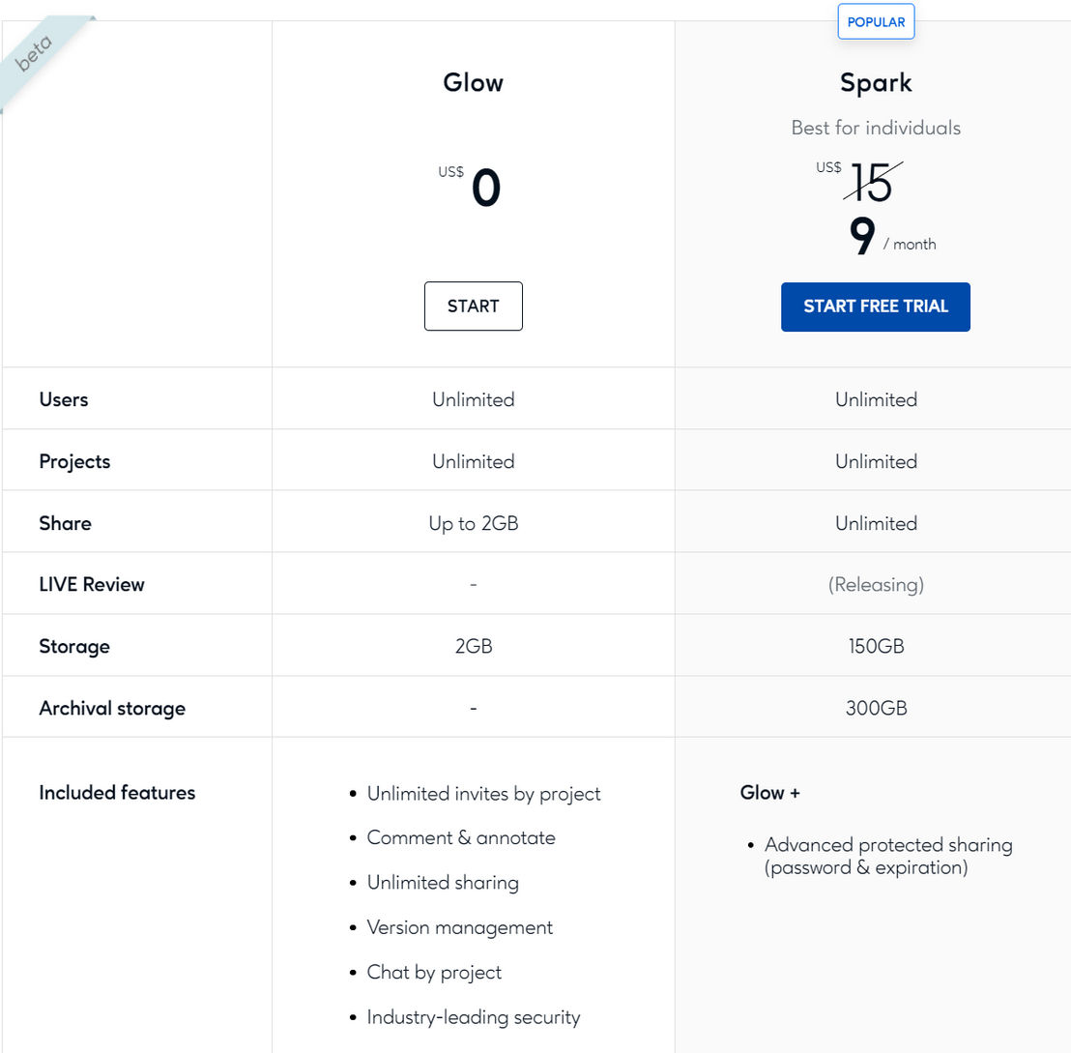This screenshot has height=1053, width=1071.
Task: Click the Share row label
Action: coord(65,523)
